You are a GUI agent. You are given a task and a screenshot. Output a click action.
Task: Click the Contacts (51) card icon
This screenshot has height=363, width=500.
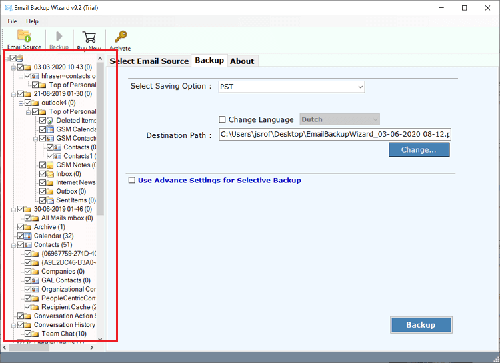tap(28, 245)
